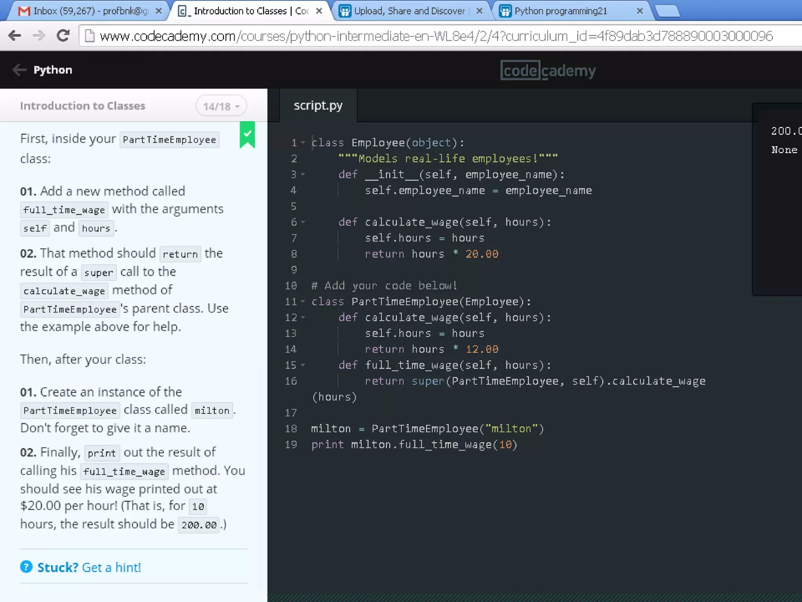Click 'return hours * 12.00' on line 14
The height and width of the screenshot is (602, 802).
pyautogui.click(x=432, y=349)
